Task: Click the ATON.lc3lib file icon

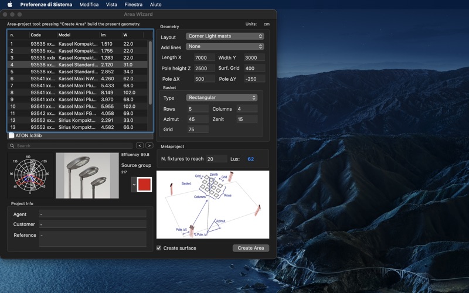Action: coord(11,135)
